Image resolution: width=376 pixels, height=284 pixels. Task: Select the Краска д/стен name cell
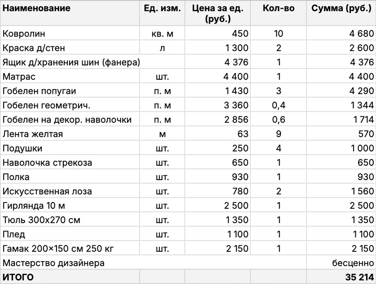[x=31, y=48]
